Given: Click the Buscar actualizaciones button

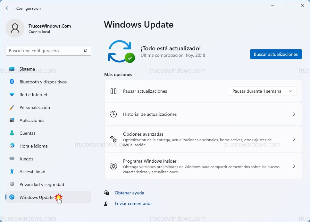Looking at the screenshot, I should coord(276,54).
